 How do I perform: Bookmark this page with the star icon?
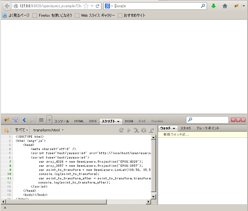tap(86, 6)
